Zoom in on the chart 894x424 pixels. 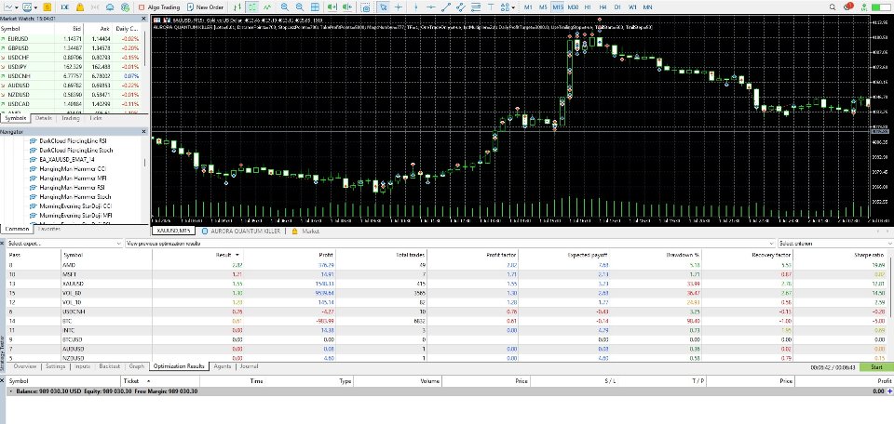point(285,7)
